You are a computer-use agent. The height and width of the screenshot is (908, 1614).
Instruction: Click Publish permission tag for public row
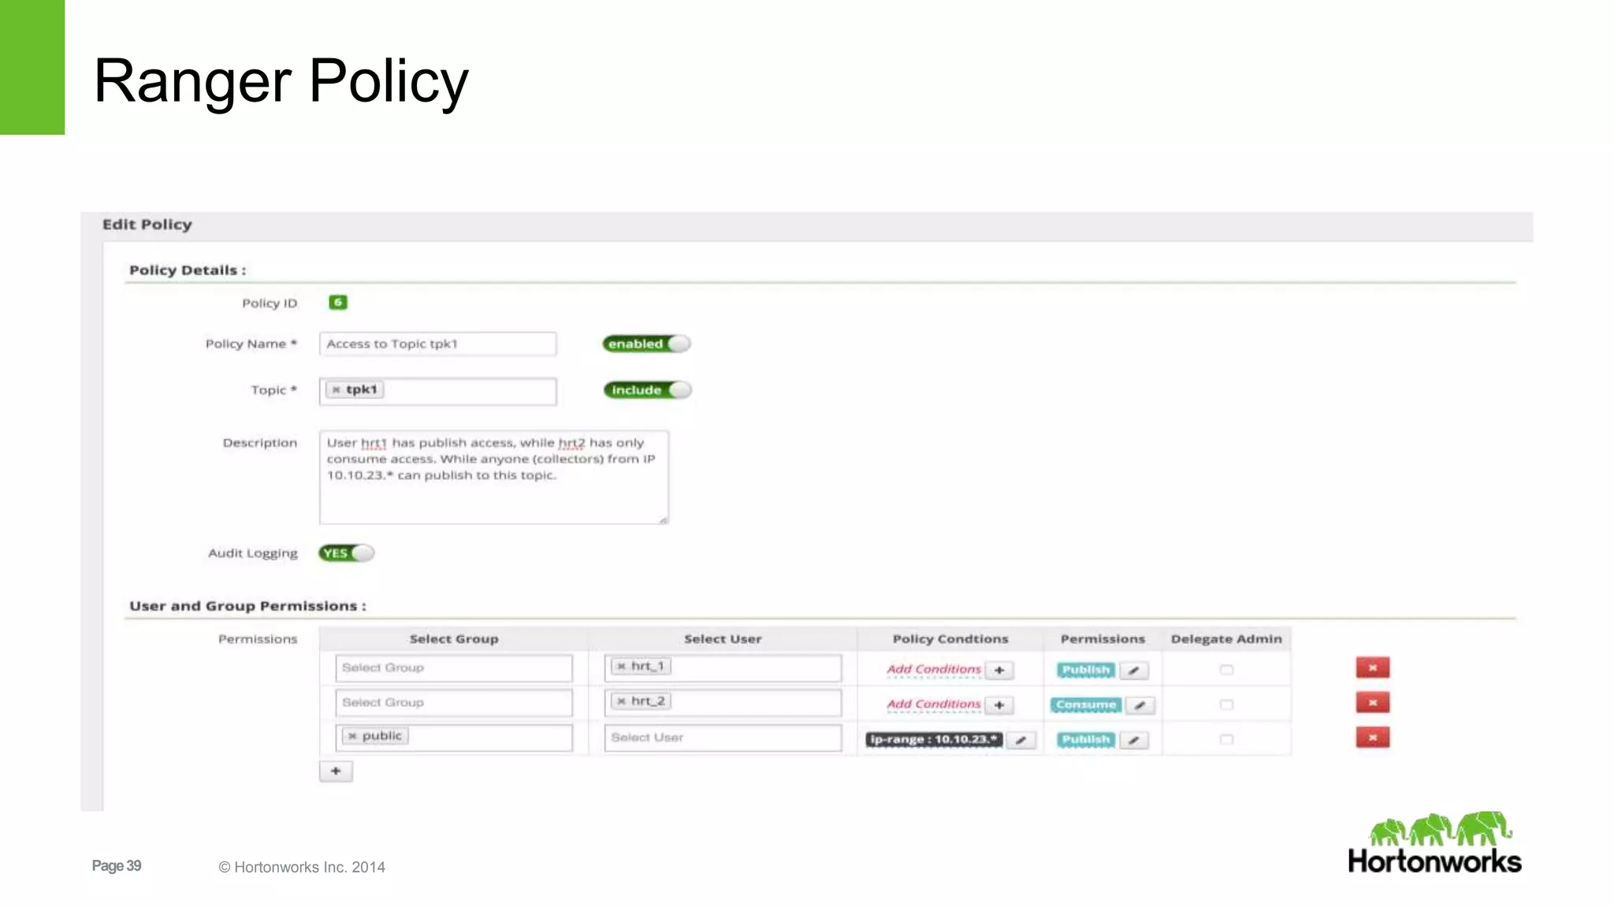coord(1086,739)
